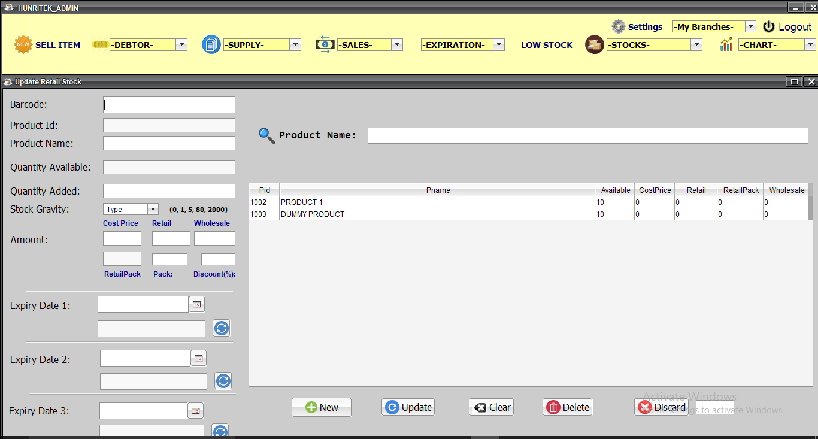
Task: Select the SELL ITEM star icon
Action: (22, 44)
